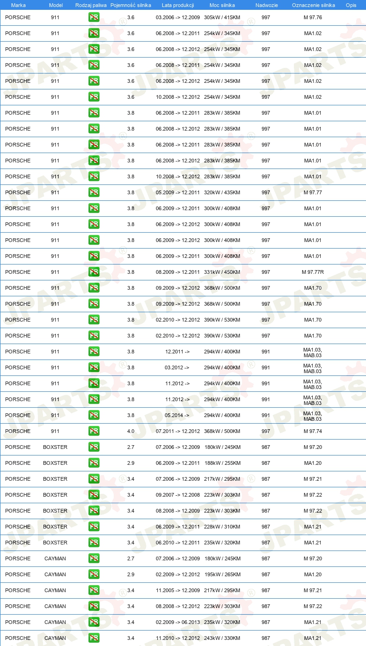Click the engine code M 97.74
This screenshot has width=366, height=646.
tap(313, 431)
